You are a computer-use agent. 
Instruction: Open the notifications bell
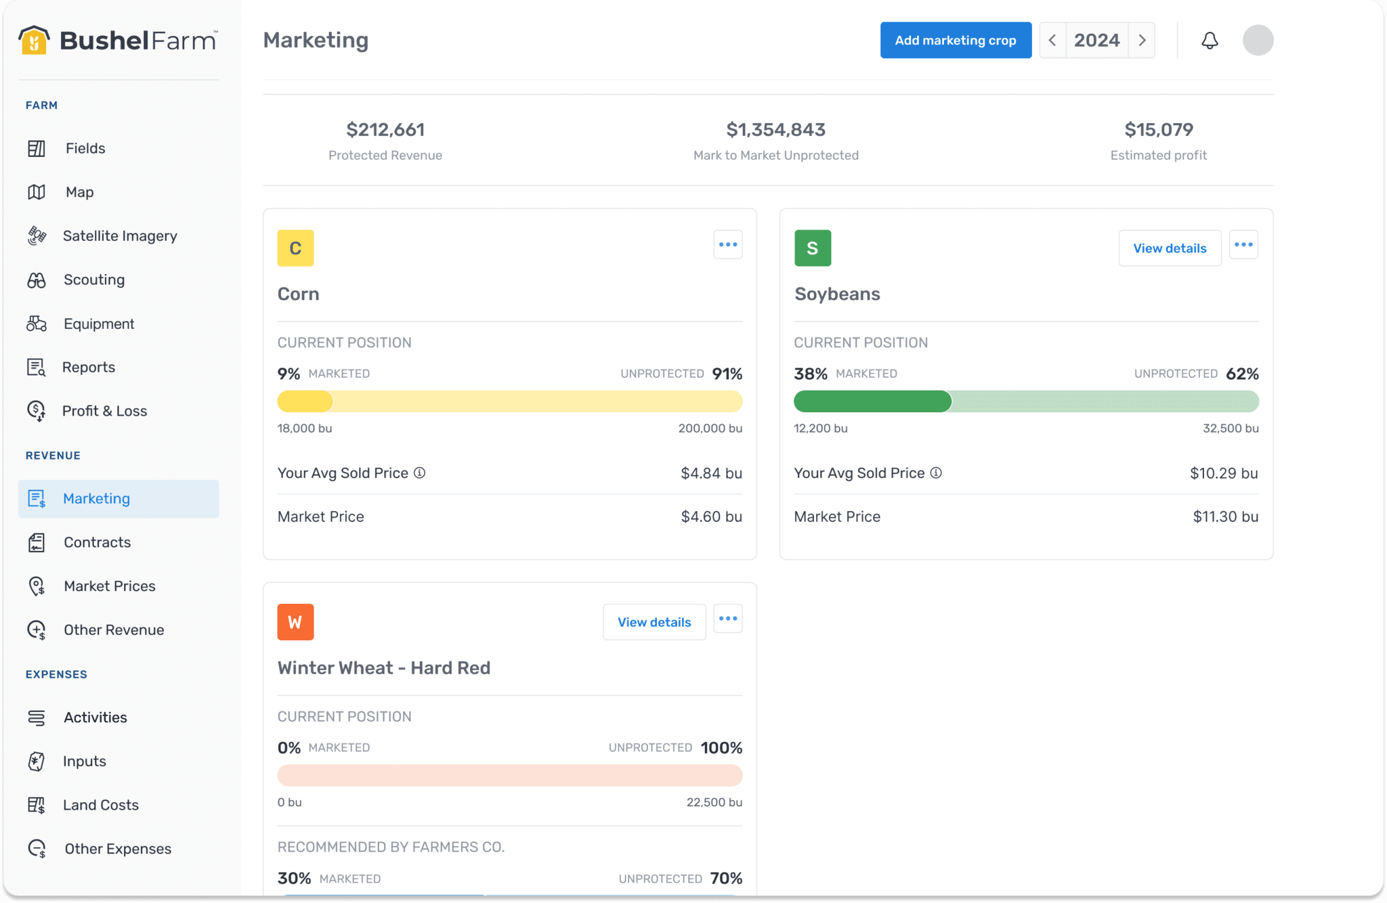1210,40
